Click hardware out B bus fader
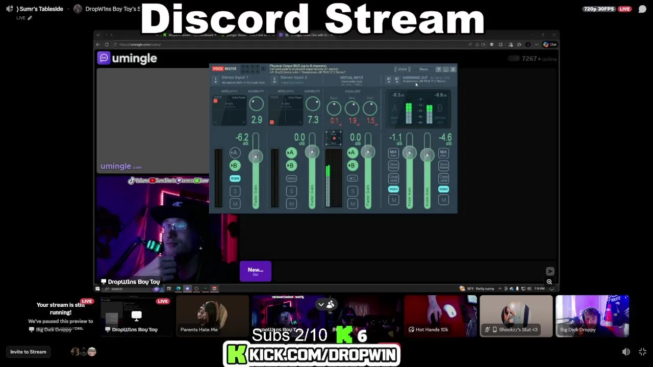 click(x=427, y=155)
